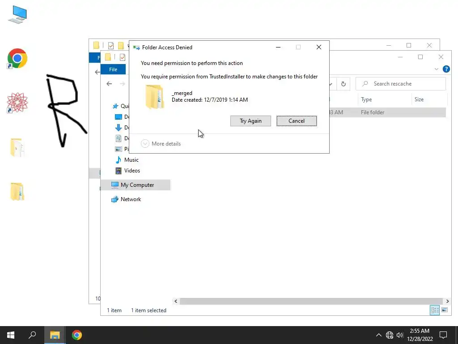
Task: Click File Explorer on the taskbar
Action: point(55,335)
